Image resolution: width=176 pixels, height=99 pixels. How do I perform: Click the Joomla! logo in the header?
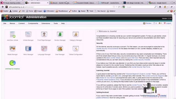point(14,17)
